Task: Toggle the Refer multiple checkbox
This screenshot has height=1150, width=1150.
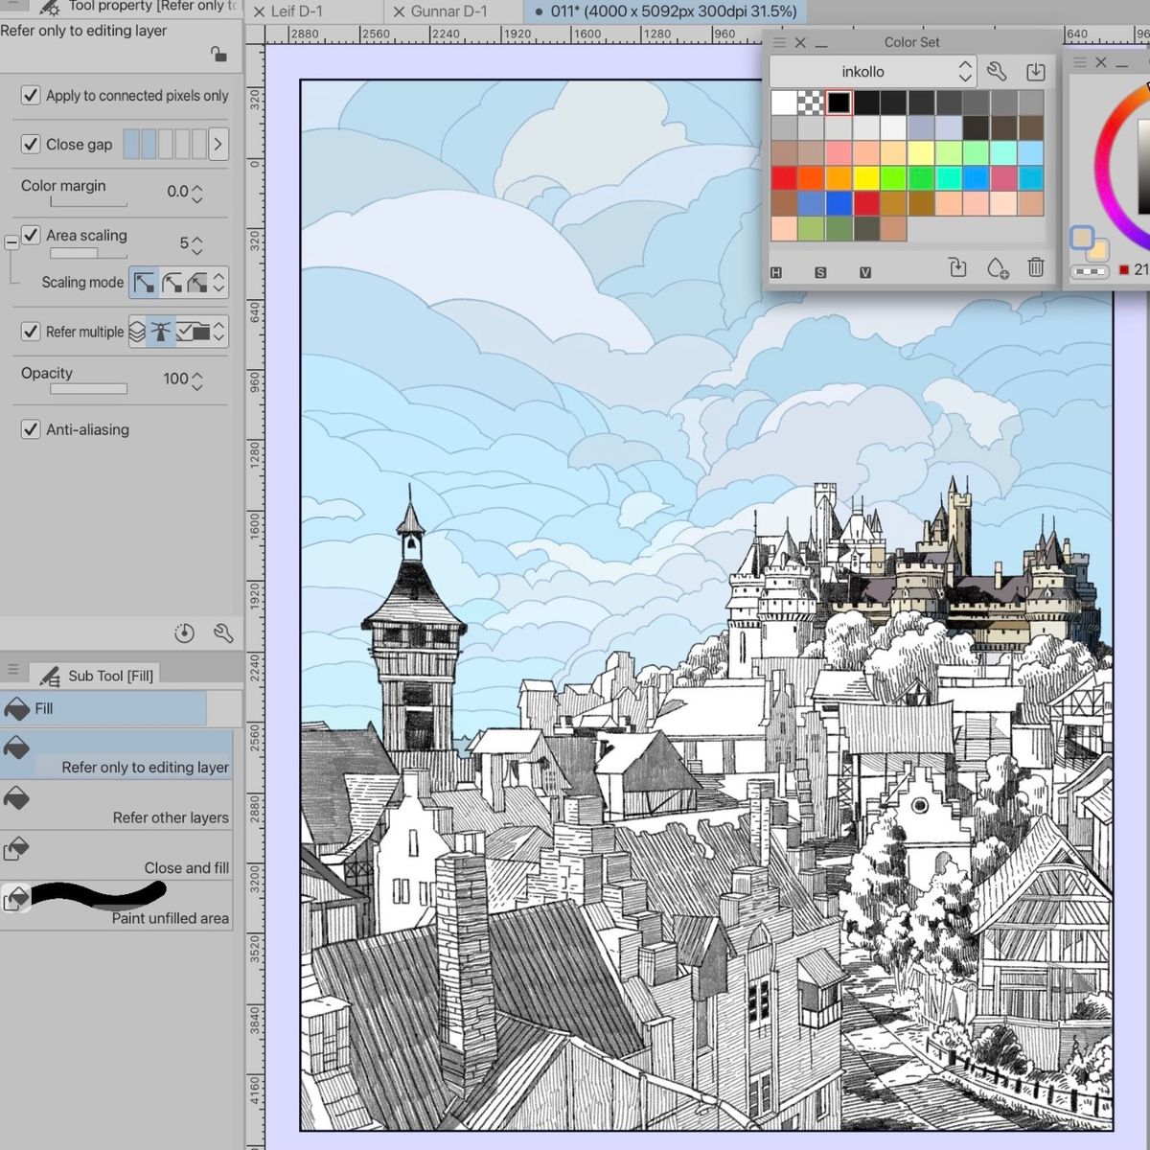Action: coord(31,331)
